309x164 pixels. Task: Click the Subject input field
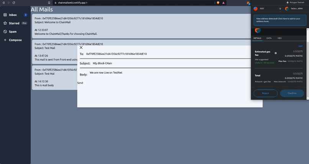click(171, 63)
